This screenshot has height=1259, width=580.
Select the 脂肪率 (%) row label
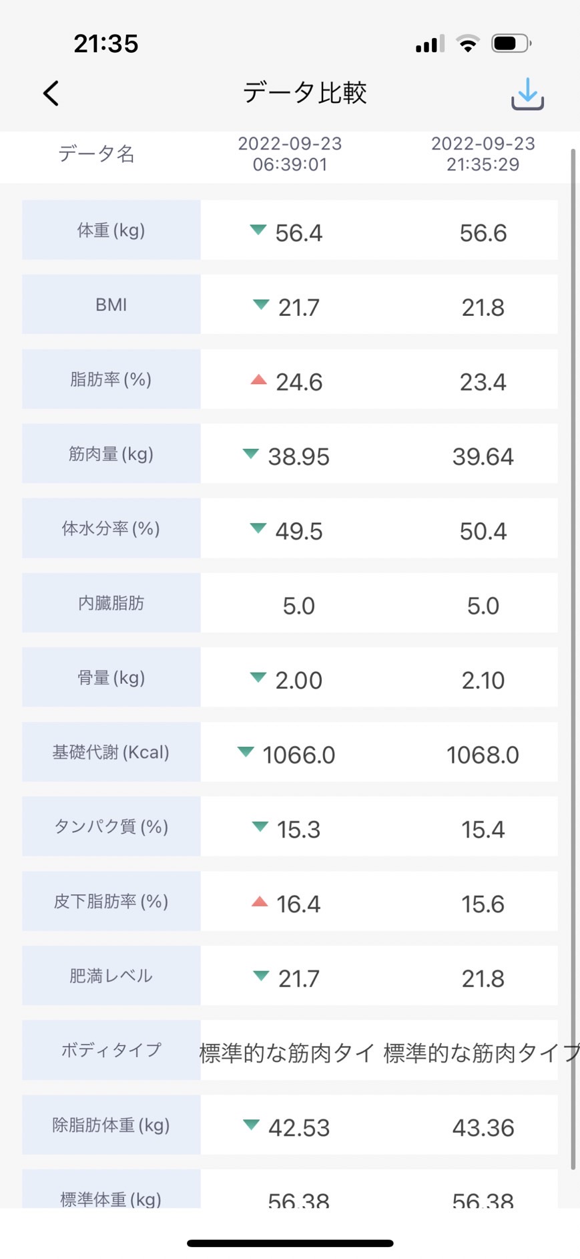coord(111,379)
